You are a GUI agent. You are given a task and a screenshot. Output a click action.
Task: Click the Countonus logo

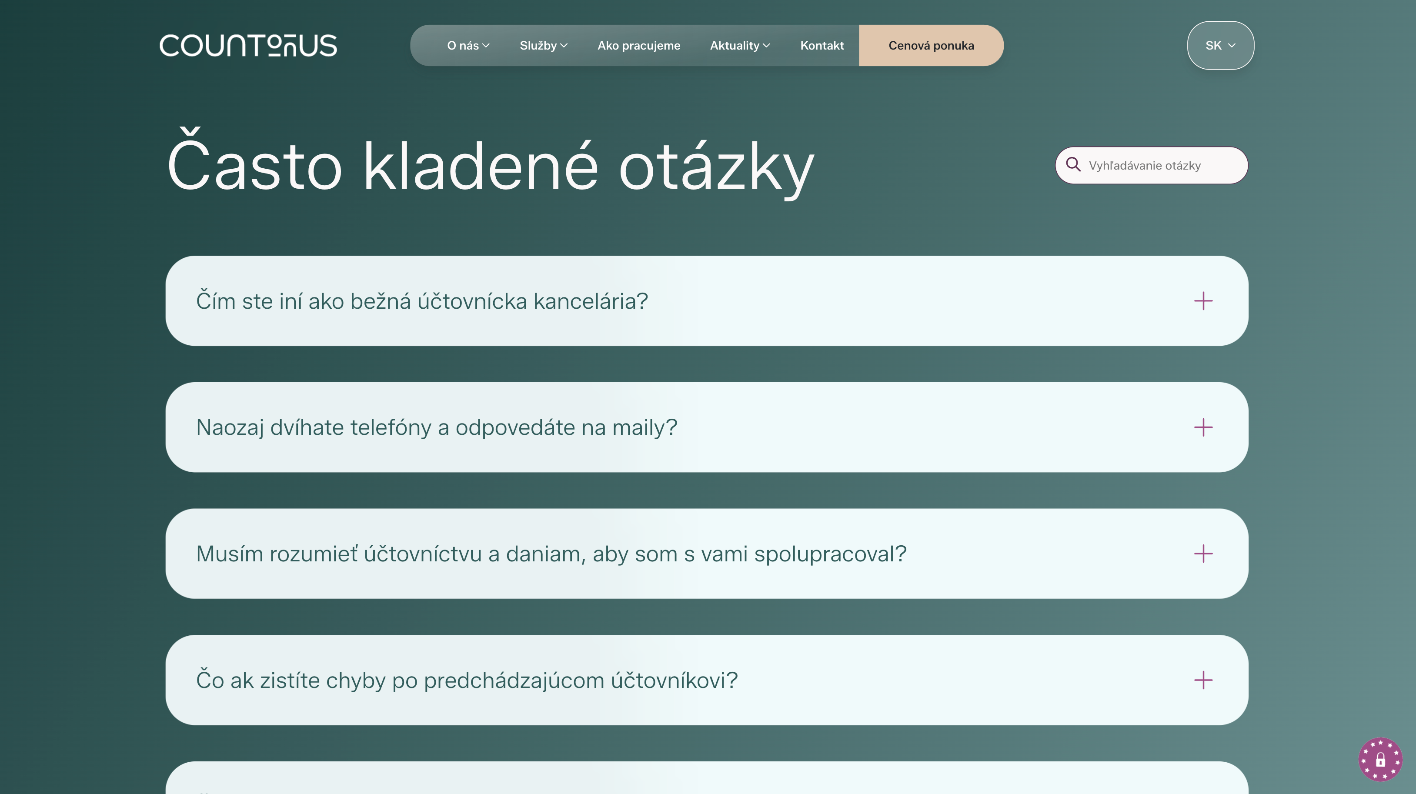tap(248, 46)
